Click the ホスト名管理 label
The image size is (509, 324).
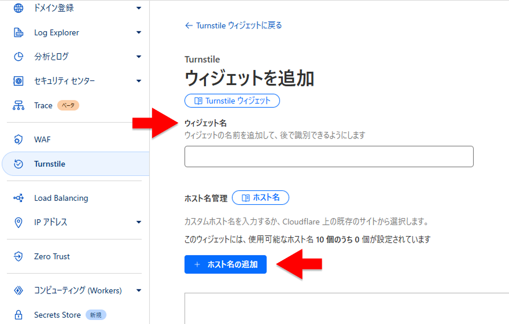206,198
